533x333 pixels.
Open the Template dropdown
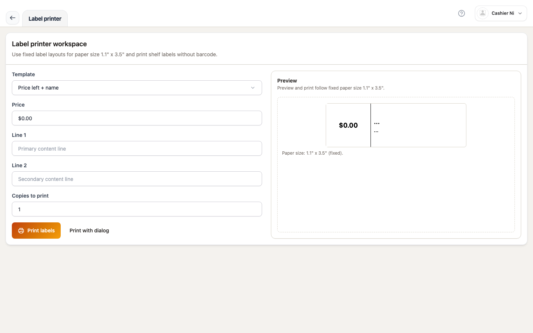point(137,88)
